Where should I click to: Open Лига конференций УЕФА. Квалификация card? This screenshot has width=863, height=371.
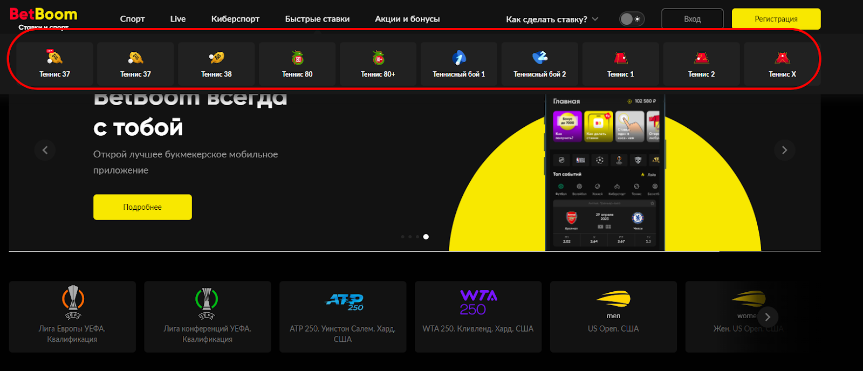(x=208, y=317)
